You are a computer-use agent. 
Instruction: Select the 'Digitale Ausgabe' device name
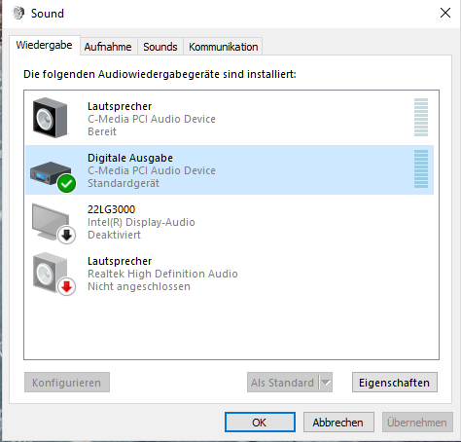pos(130,158)
